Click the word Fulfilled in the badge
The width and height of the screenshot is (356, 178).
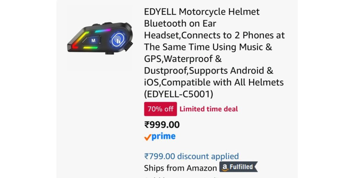(x=241, y=167)
